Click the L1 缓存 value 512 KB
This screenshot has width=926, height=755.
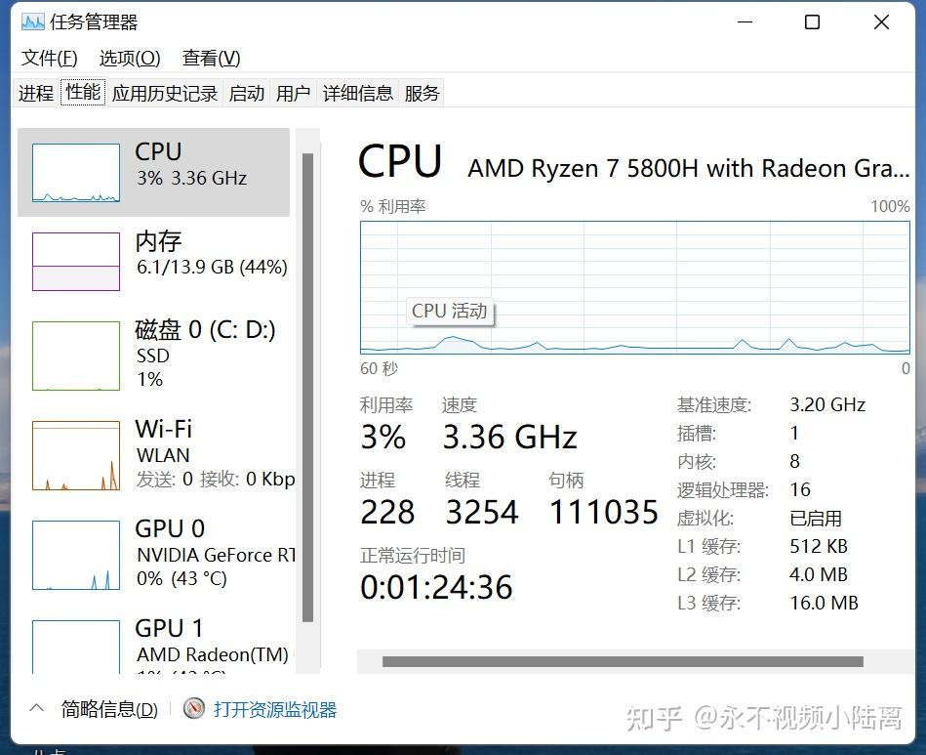point(819,546)
